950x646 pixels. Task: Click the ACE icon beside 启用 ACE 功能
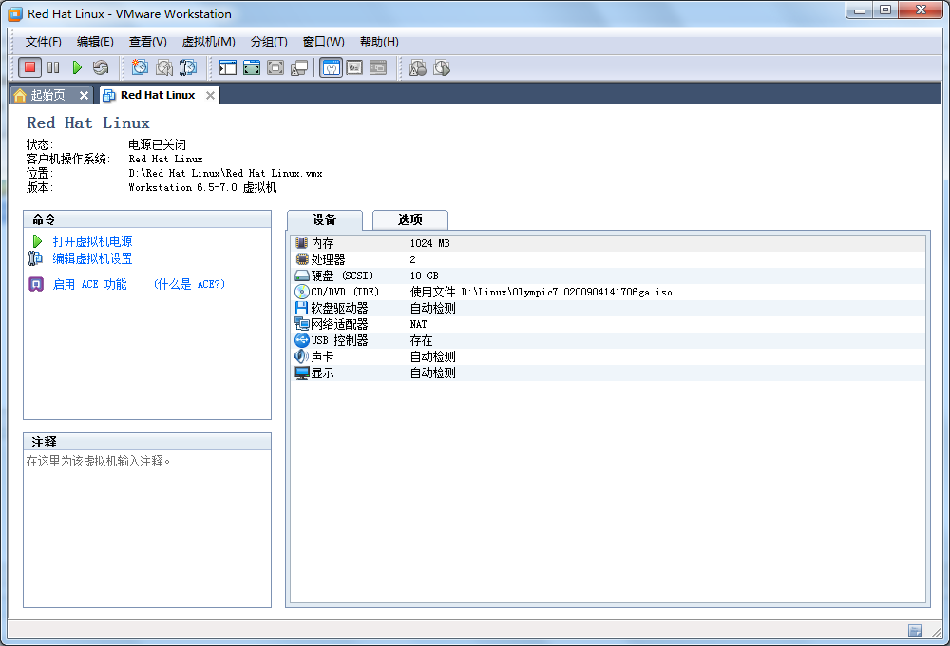(36, 284)
